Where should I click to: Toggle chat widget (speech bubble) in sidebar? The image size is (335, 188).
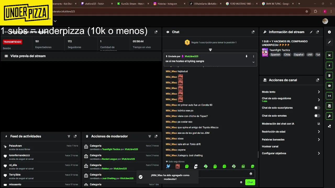(329, 86)
